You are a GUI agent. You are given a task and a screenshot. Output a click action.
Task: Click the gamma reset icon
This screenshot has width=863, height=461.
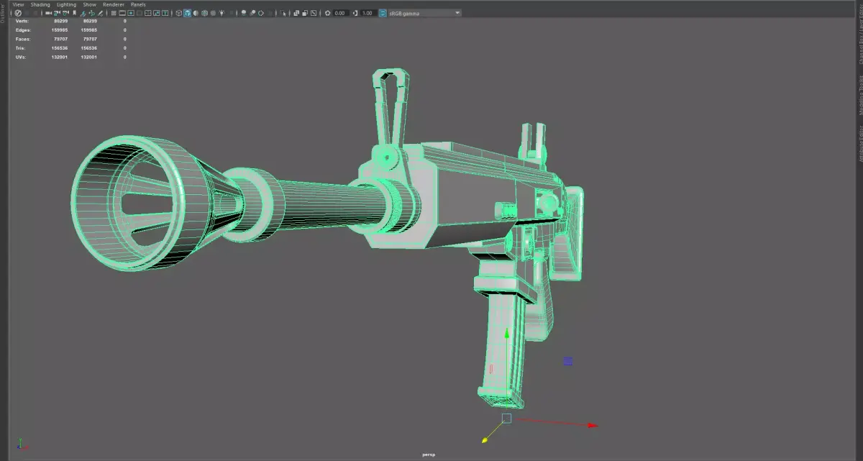pyautogui.click(x=355, y=13)
